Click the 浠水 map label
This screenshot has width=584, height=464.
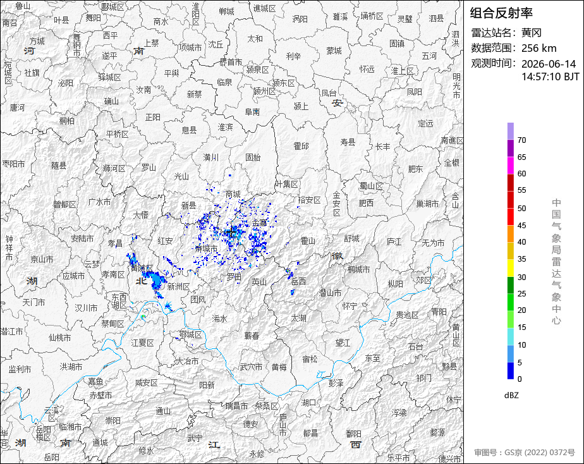(x=219, y=319)
